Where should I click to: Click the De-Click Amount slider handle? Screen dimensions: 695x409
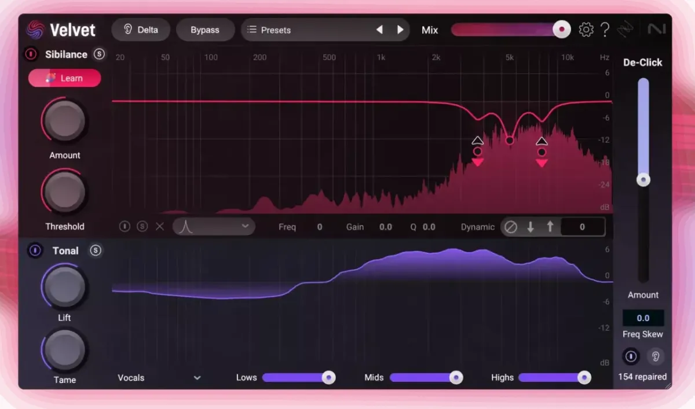pos(643,180)
